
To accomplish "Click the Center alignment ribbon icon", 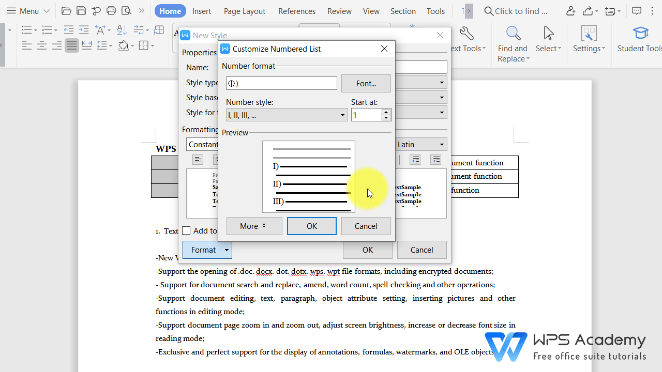I will point(42,46).
